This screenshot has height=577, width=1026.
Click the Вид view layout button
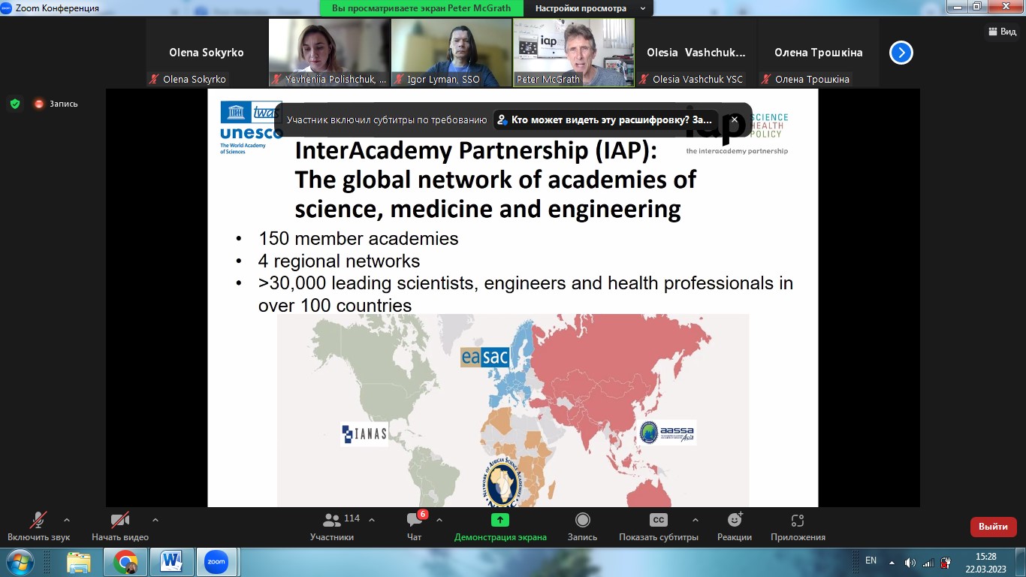point(1001,32)
